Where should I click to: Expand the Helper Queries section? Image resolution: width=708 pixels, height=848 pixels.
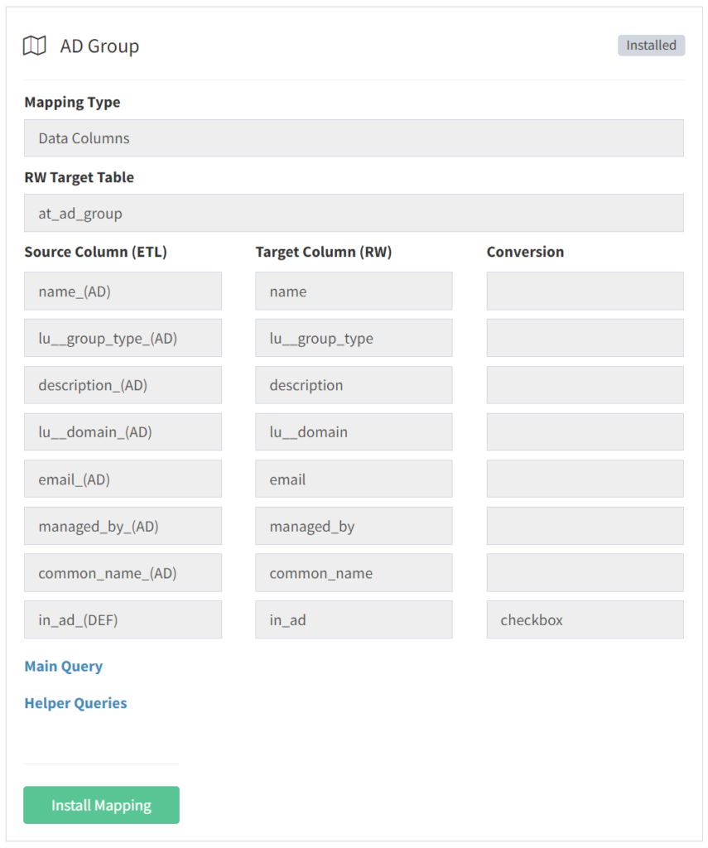(75, 703)
